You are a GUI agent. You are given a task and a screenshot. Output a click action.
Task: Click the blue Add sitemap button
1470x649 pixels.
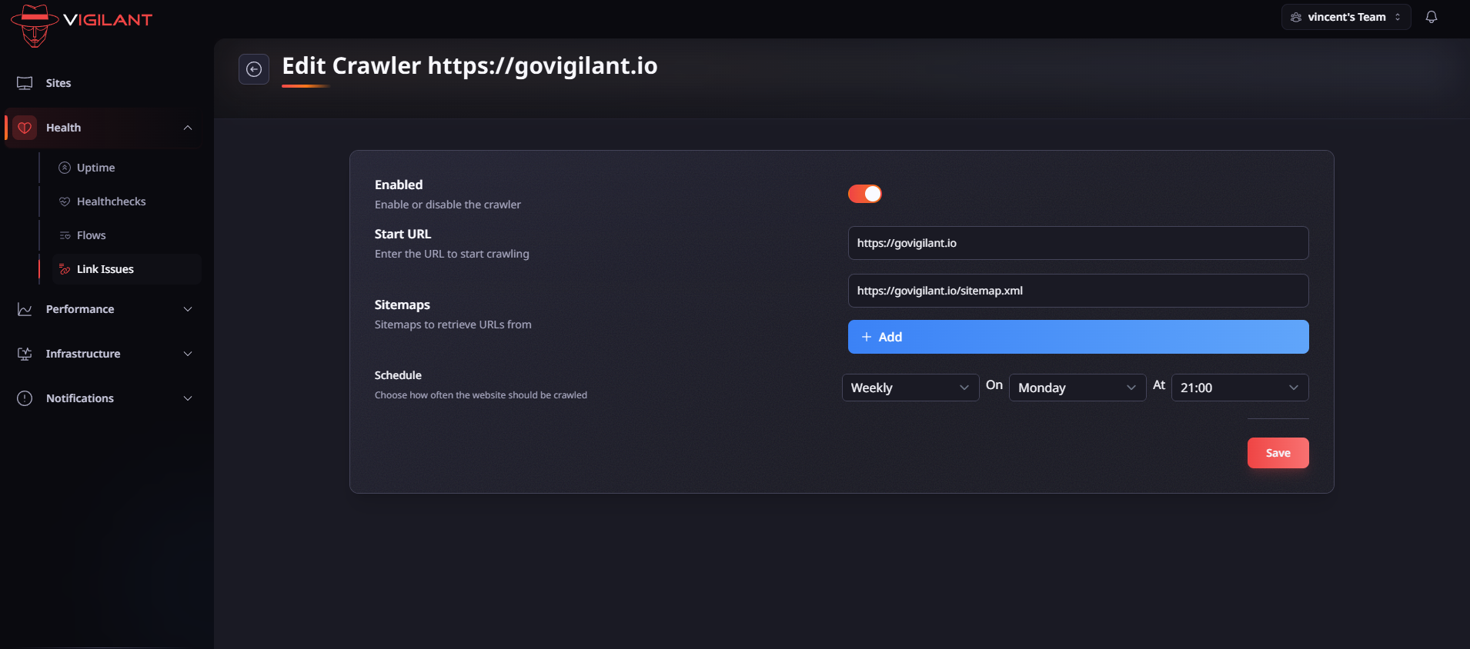pos(1077,337)
